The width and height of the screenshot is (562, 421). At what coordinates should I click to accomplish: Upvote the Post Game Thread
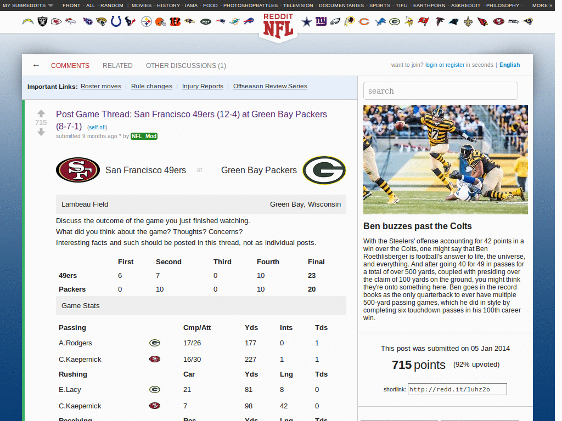coord(41,113)
